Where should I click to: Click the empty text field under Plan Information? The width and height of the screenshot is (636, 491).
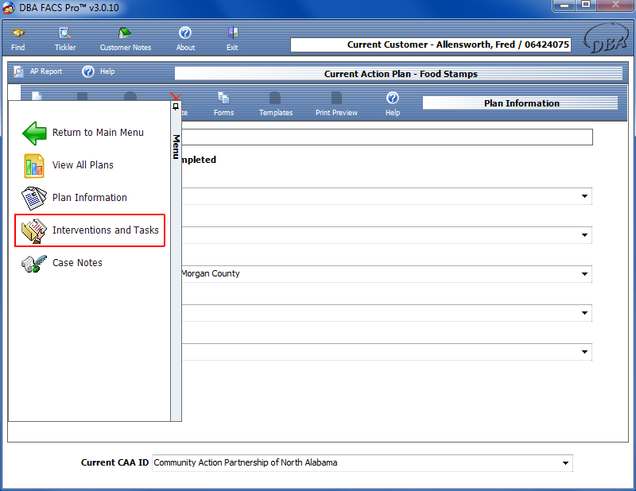pyautogui.click(x=386, y=137)
